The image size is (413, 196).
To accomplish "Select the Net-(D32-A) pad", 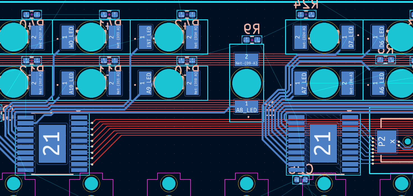I will point(37,37).
